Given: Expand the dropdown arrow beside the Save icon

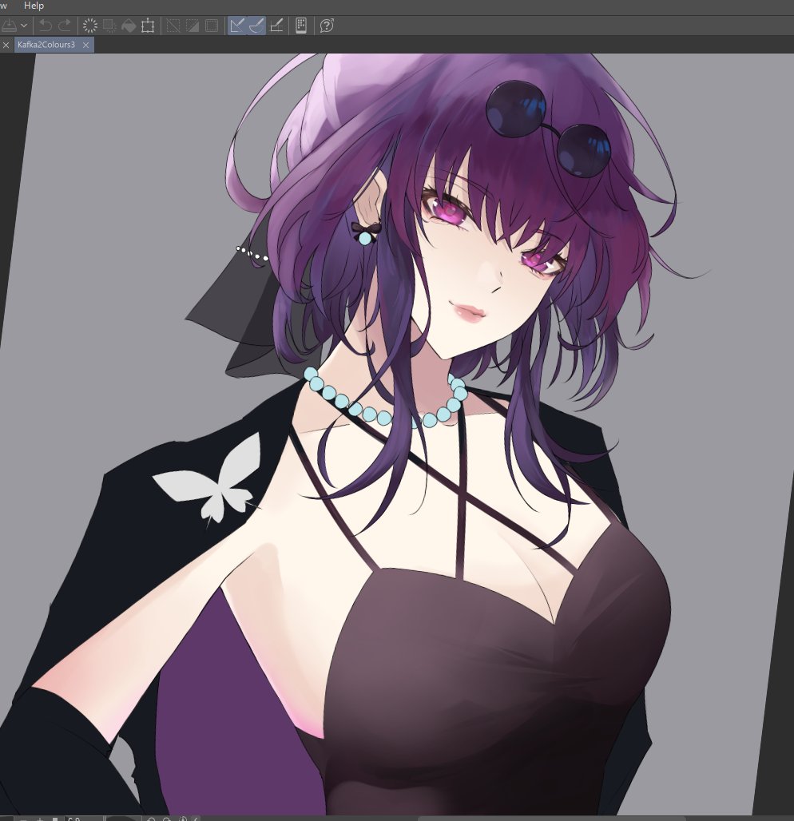Looking at the screenshot, I should pos(24,25).
